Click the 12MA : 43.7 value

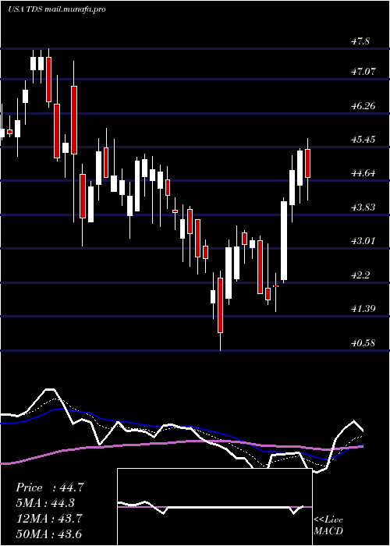[x=49, y=519]
